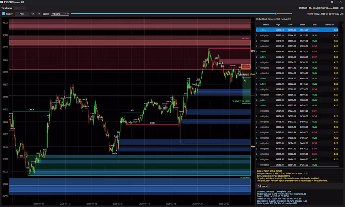Select the row with High 66234.00

tap(297, 73)
